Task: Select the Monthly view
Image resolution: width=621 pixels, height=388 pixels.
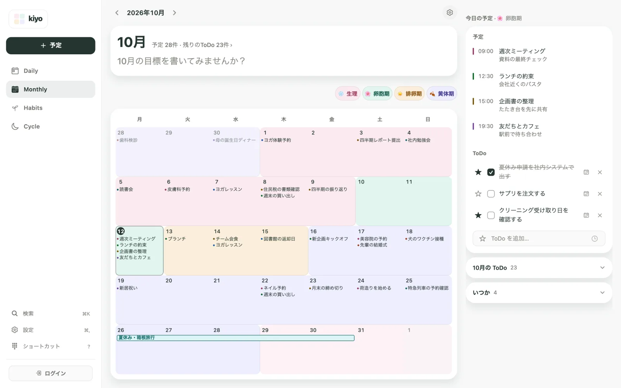Action: point(50,89)
